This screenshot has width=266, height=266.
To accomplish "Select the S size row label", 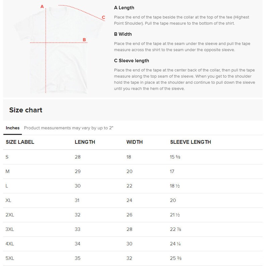I will pos(7,157).
